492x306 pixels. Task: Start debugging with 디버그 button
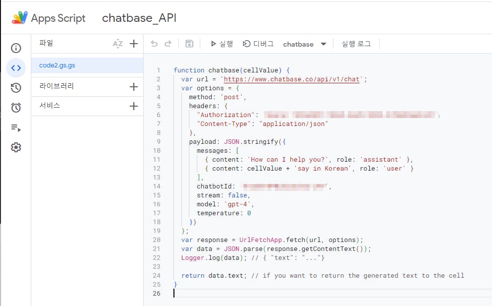[258, 44]
